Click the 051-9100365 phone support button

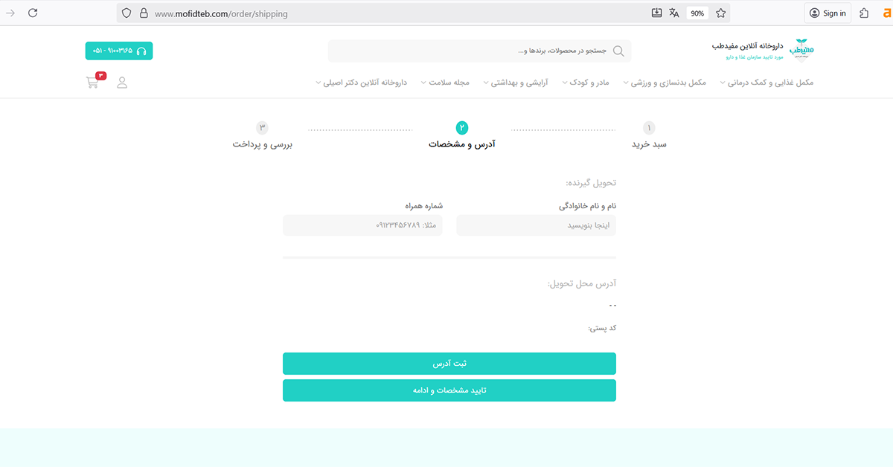pyautogui.click(x=119, y=51)
